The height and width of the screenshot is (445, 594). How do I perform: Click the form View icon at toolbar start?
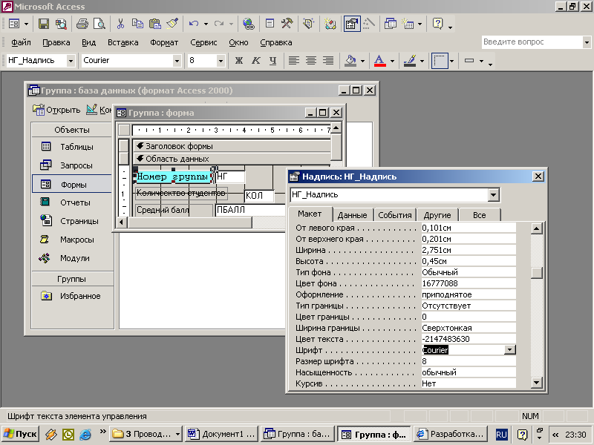click(14, 24)
